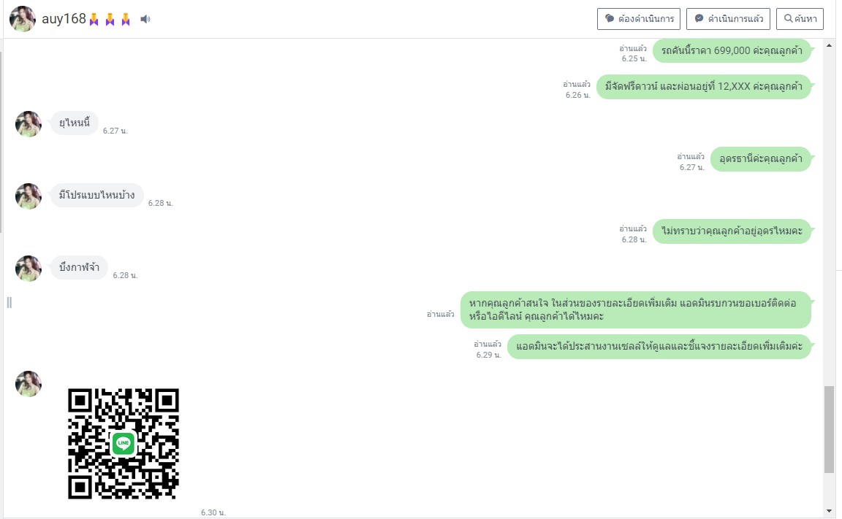Viewport: 842px width, 519px height.
Task: Click the ต้องดำเนินการ follow-up button
Action: click(639, 19)
